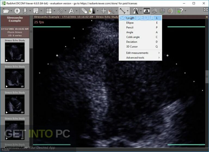Expand the PACS download dropdown arrow
The width and height of the screenshot is (209, 152).
click(x=30, y=11)
